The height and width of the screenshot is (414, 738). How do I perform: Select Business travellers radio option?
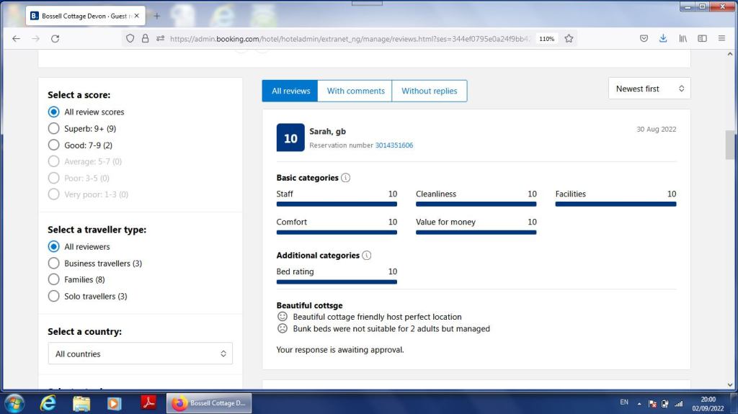[53, 264]
